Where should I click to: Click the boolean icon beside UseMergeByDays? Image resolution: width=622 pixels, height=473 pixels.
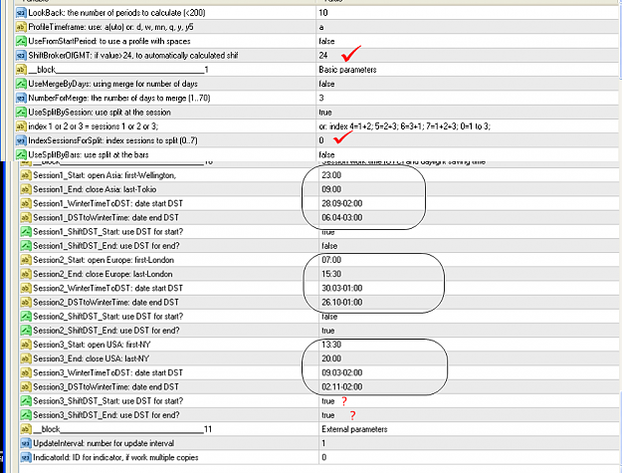coord(21,84)
